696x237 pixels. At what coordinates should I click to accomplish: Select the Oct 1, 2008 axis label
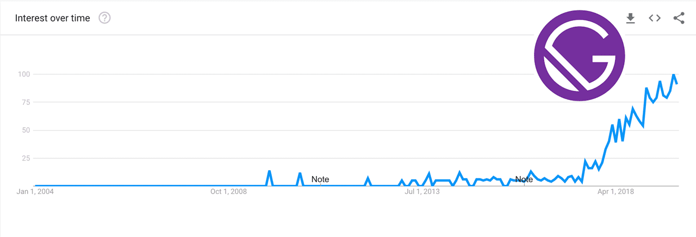click(229, 192)
